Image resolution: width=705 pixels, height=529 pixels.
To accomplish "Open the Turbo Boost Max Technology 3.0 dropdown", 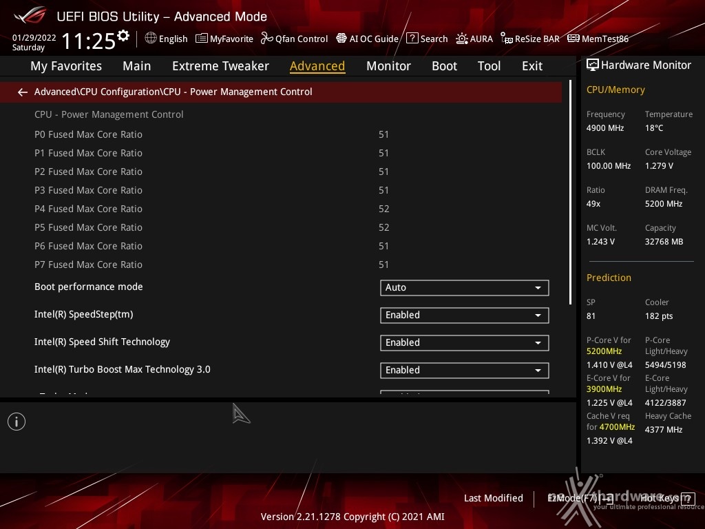I will [x=465, y=370].
